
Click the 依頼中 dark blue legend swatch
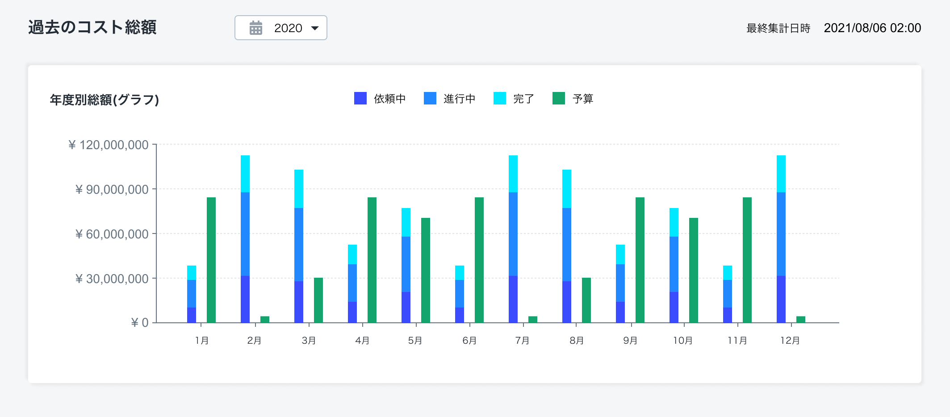click(x=360, y=98)
